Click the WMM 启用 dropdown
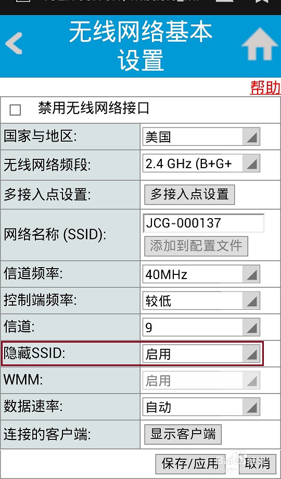Screen dimensions: 281x479 click(x=201, y=380)
